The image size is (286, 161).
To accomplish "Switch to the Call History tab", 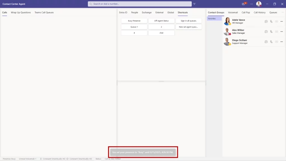I will (259, 13).
